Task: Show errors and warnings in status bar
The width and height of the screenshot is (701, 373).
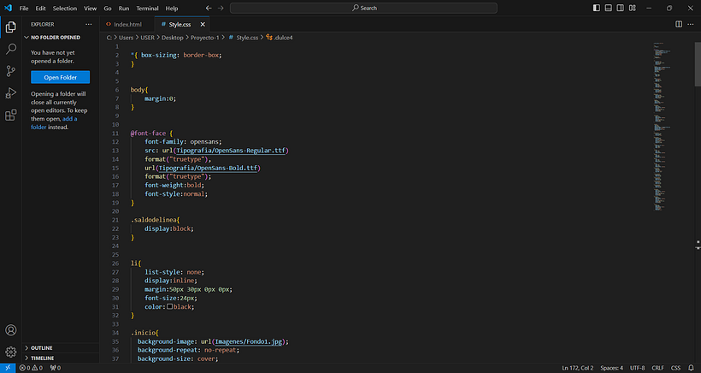Action: pos(31,368)
